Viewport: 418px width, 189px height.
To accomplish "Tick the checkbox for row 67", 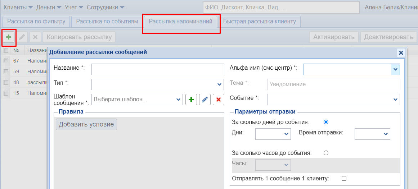I will coord(6,61).
